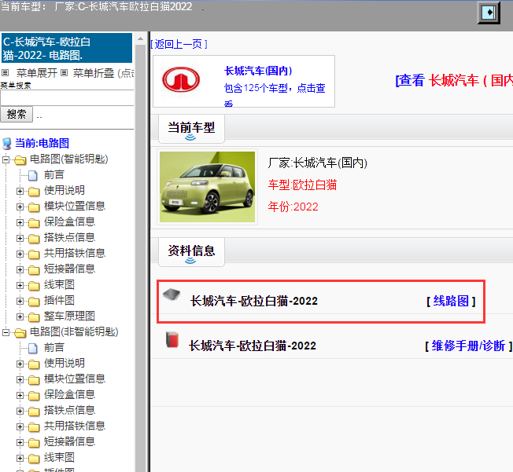Select 菜单展开 menu option
The height and width of the screenshot is (472, 513).
coord(37,73)
